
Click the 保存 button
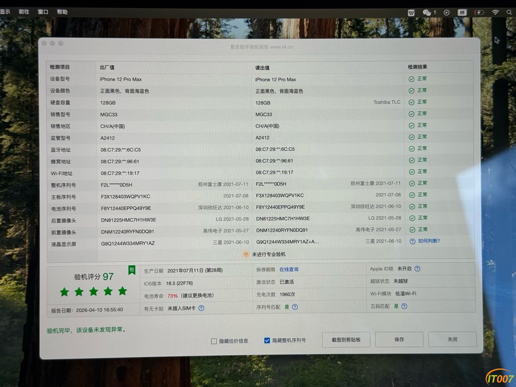(x=399, y=339)
